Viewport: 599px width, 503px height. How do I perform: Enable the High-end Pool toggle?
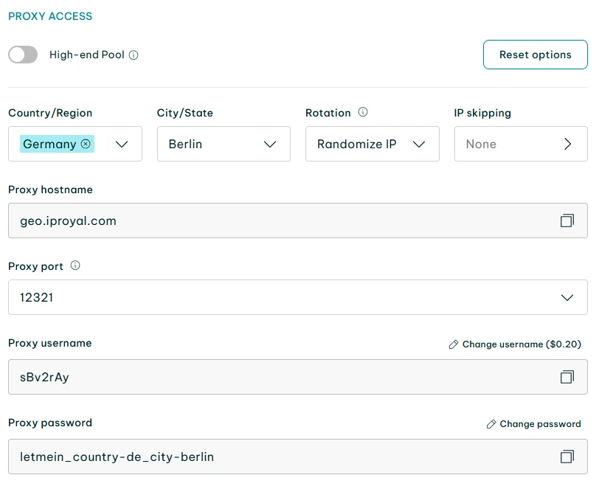coord(23,55)
